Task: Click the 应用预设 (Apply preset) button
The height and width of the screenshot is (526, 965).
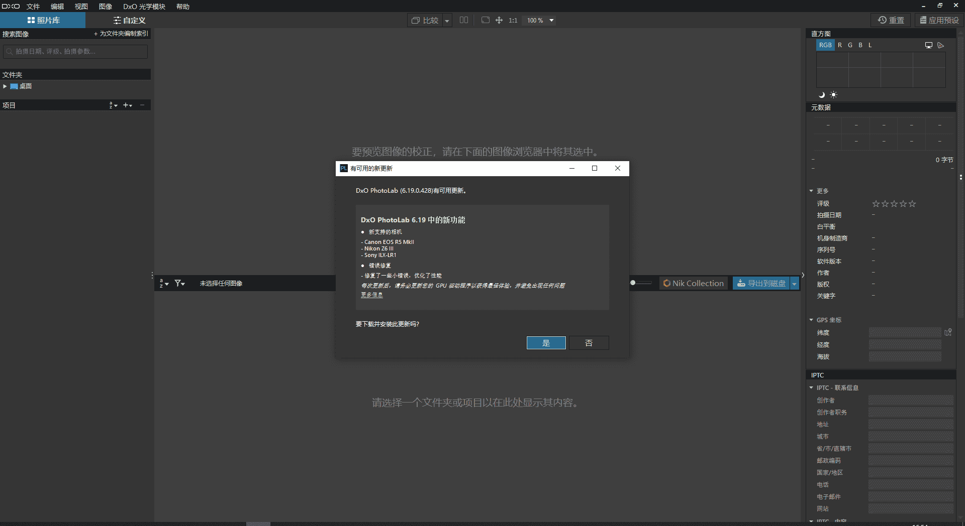Action: click(939, 20)
